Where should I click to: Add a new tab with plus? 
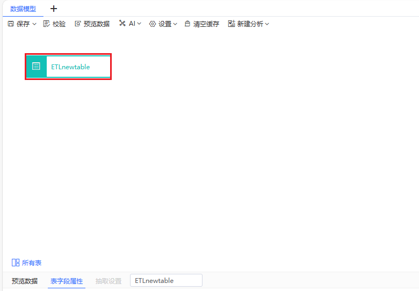click(54, 9)
